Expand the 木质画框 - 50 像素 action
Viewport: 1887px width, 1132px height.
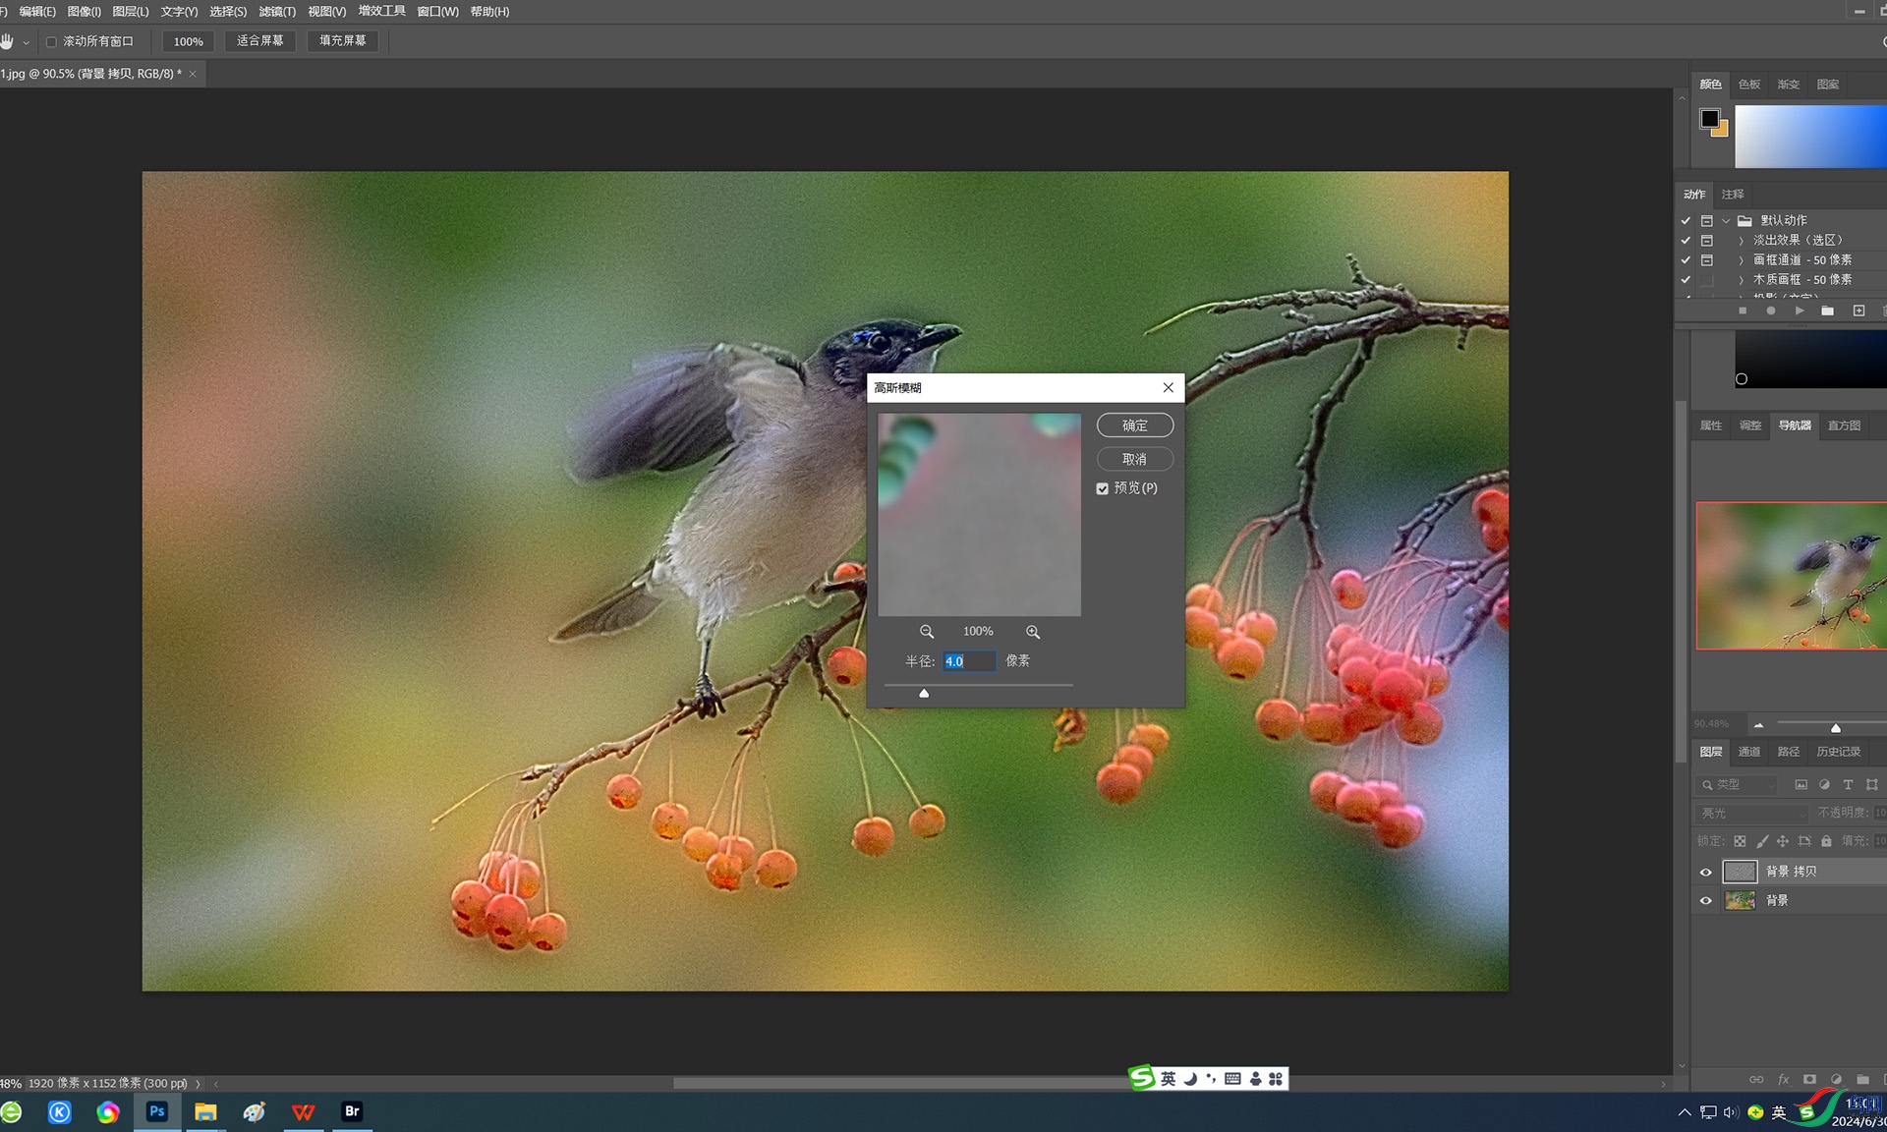click(1741, 280)
